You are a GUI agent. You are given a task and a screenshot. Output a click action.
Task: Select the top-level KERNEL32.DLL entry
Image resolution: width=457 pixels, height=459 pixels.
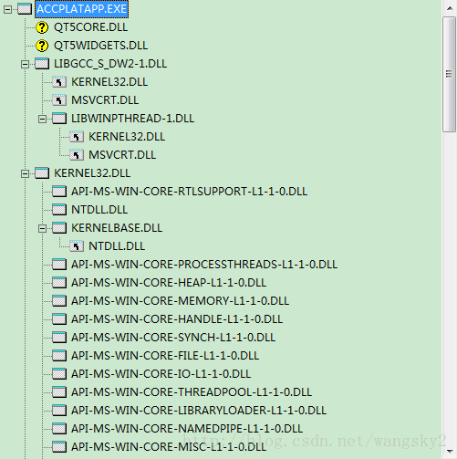click(92, 173)
